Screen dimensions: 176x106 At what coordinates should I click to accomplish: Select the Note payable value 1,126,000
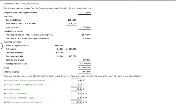pyautogui.click(x=72, y=24)
